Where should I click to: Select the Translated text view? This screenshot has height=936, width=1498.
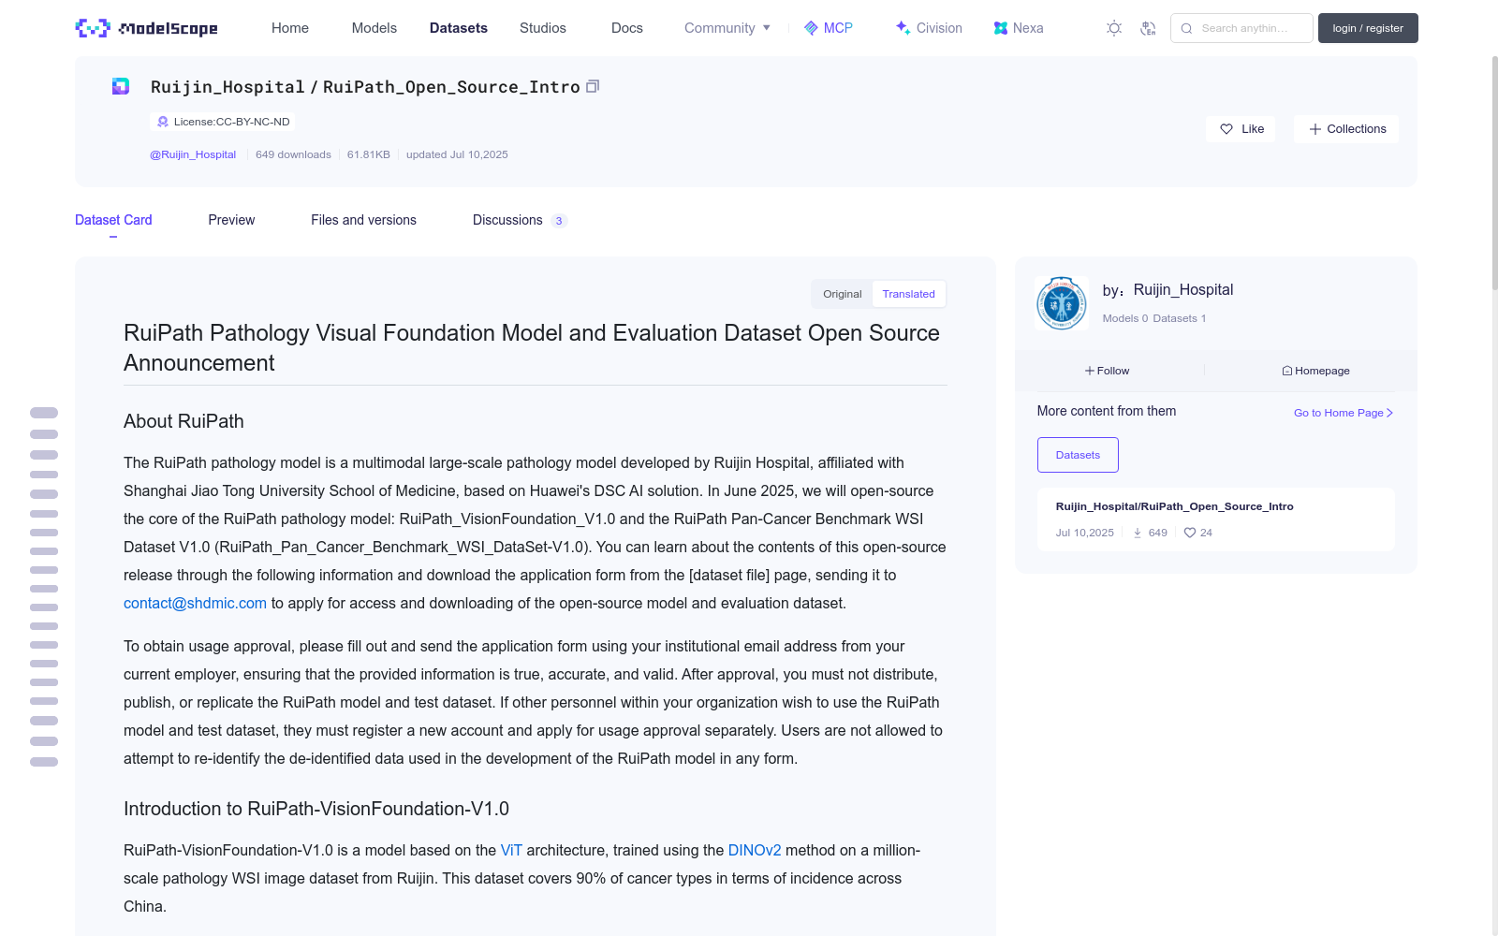[x=908, y=294]
